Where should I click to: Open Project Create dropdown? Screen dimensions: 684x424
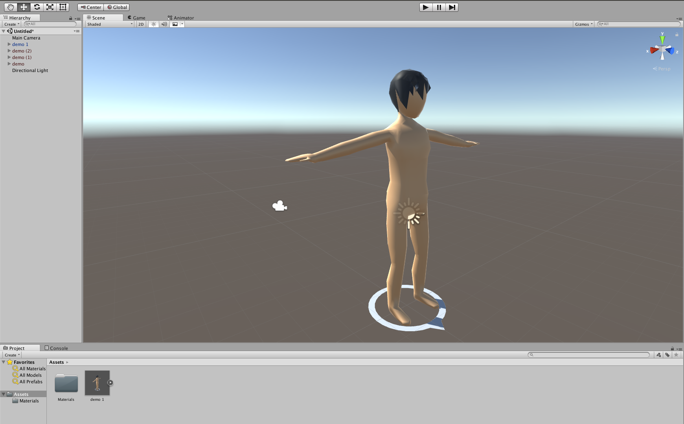12,355
